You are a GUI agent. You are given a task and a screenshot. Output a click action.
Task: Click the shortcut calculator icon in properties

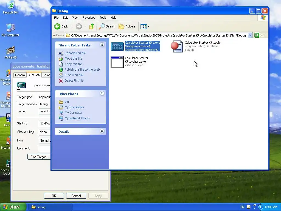[x=21, y=86]
